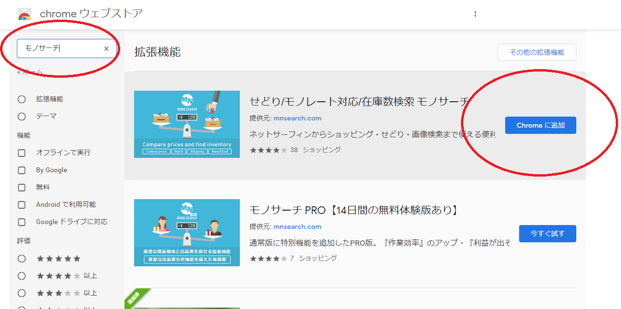Click その他の拡張機能 button
The width and height of the screenshot is (621, 309).
click(x=537, y=52)
